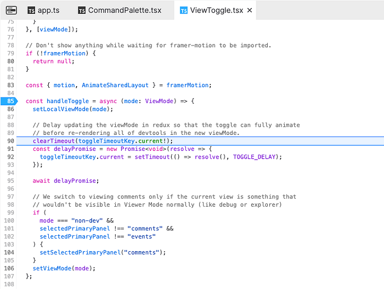The width and height of the screenshot is (384, 289).
Task: Click the TS icon on app.ts tab
Action: 31,10
